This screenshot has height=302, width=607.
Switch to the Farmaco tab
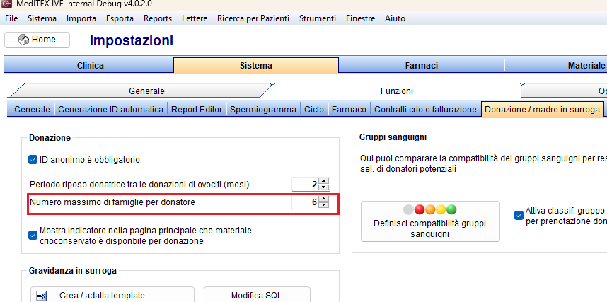click(349, 110)
